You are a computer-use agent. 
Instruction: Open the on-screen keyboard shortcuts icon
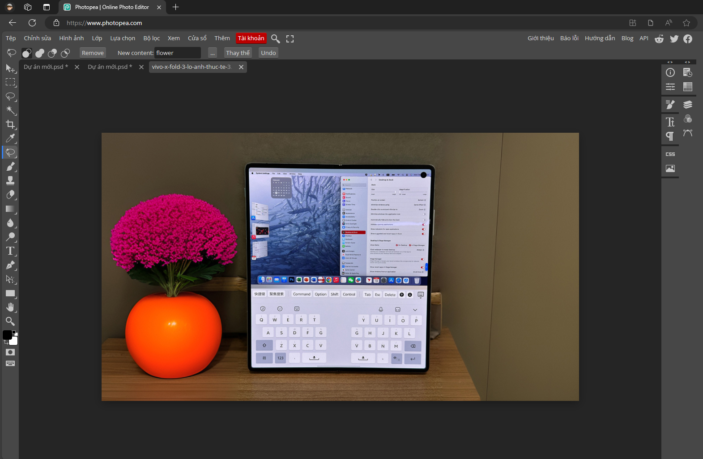tap(10, 363)
